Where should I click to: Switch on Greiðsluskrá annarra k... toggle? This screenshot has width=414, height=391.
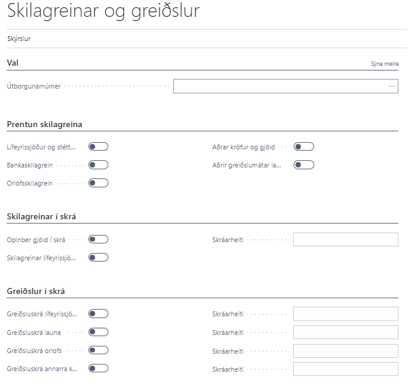pyautogui.click(x=98, y=368)
